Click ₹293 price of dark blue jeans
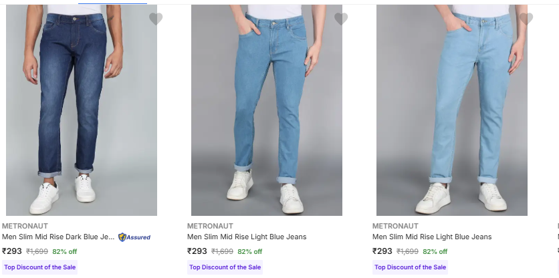Screen dimensions: 559x278 (x=12, y=252)
